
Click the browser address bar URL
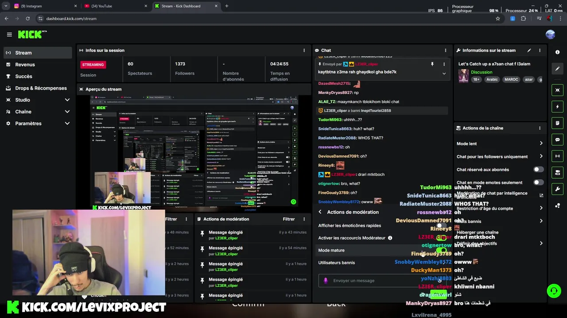(x=71, y=19)
